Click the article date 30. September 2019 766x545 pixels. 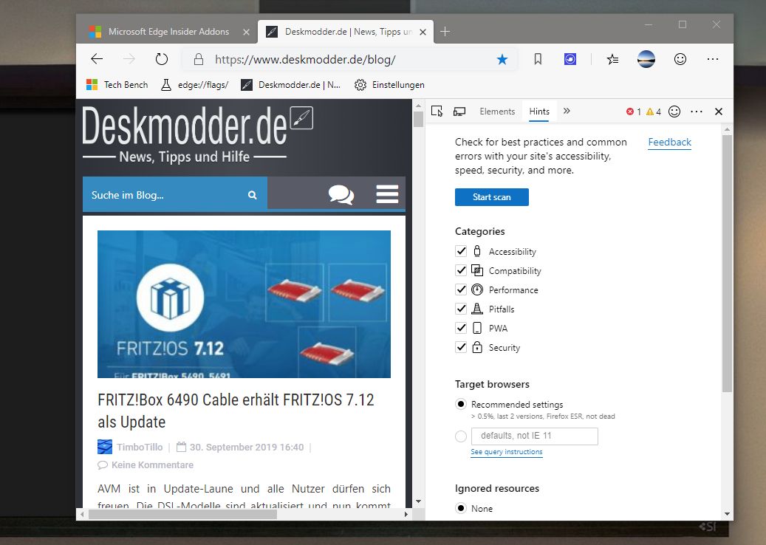click(247, 447)
